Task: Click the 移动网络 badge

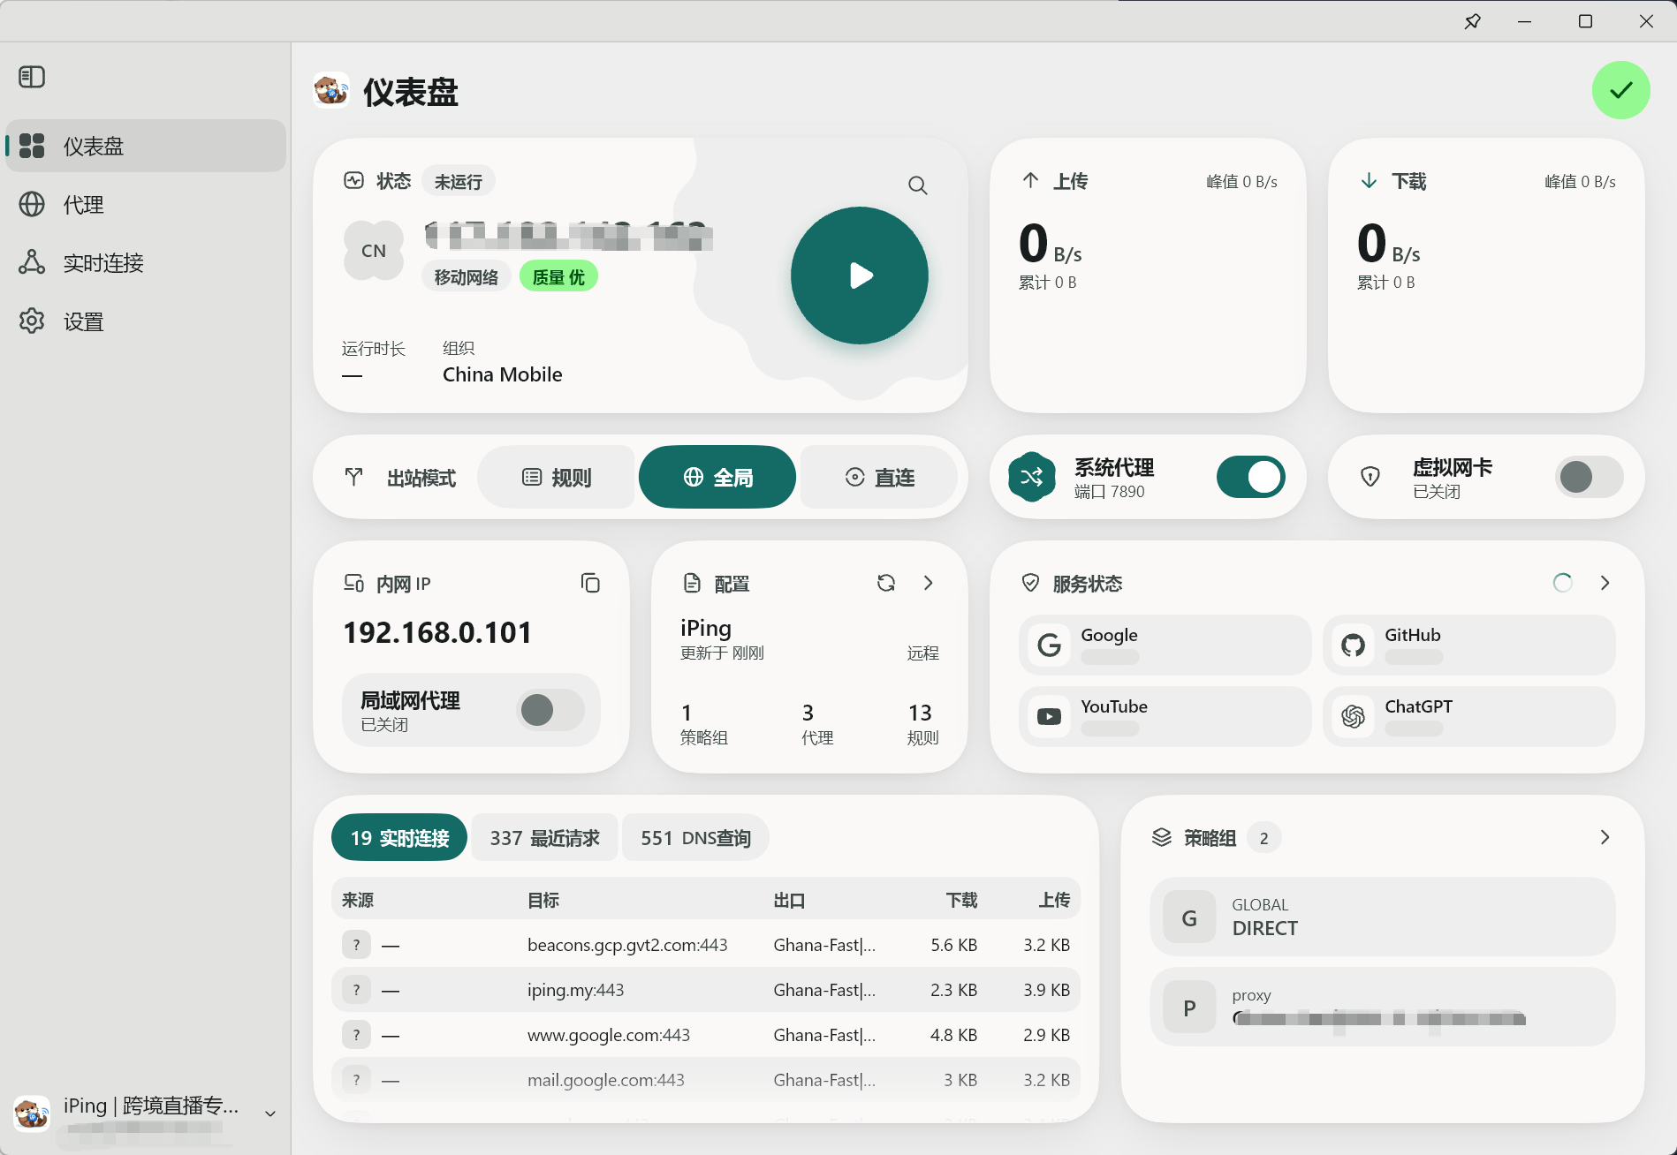Action: click(x=466, y=276)
